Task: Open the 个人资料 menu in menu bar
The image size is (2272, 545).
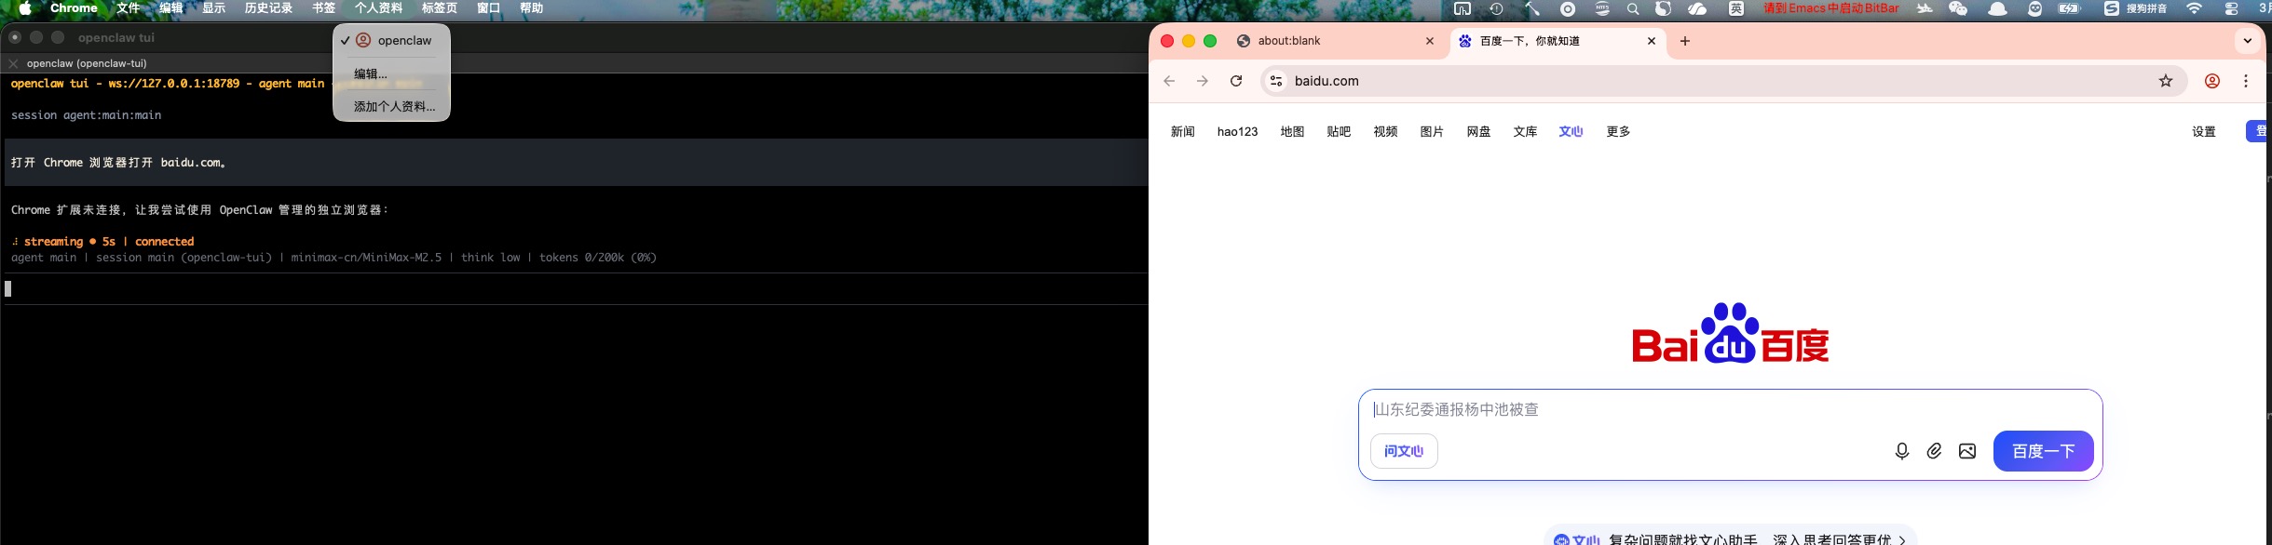Action: click(378, 8)
